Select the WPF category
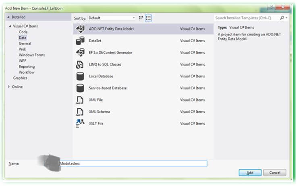 point(23,61)
